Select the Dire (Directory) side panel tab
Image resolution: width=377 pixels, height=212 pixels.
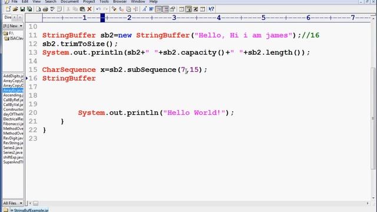pos(8,17)
